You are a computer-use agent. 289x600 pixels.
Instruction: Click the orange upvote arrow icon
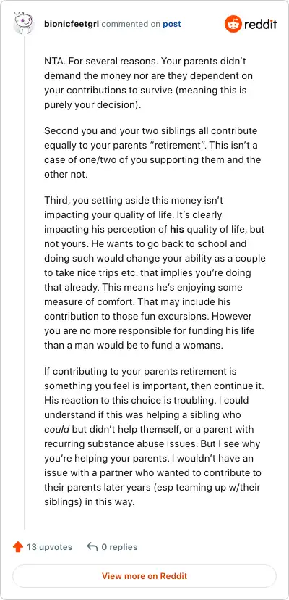pos(18,547)
